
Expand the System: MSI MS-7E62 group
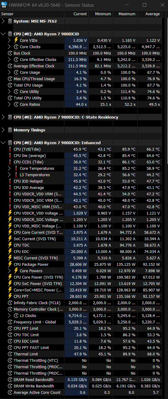tap(3, 21)
